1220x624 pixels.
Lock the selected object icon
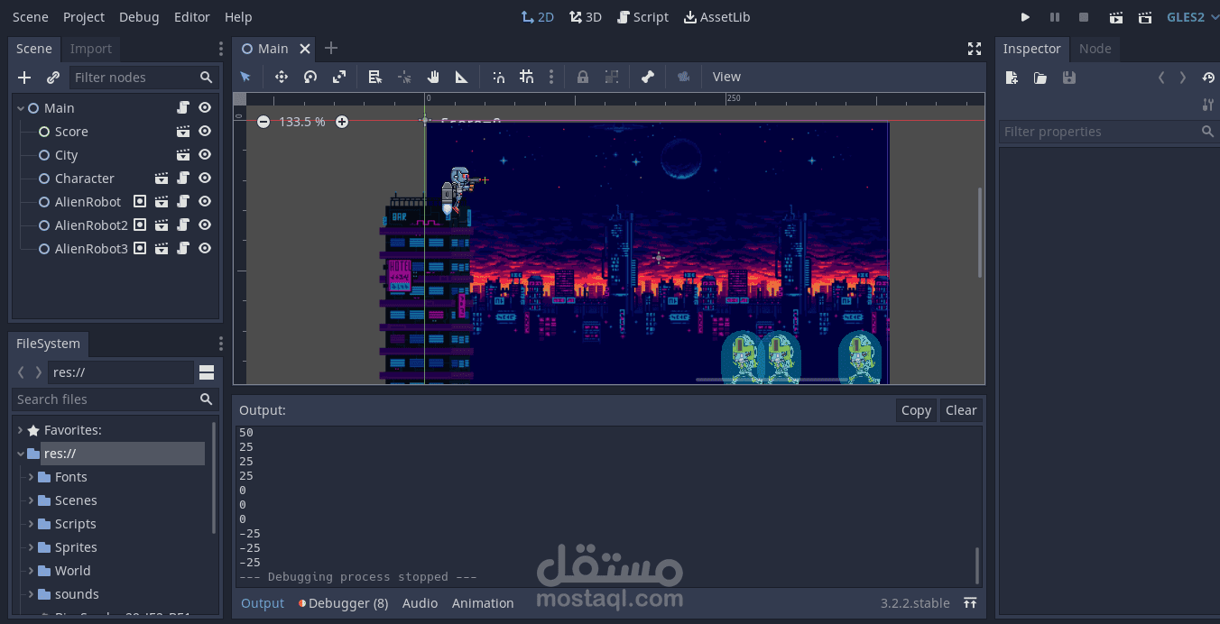coord(583,77)
